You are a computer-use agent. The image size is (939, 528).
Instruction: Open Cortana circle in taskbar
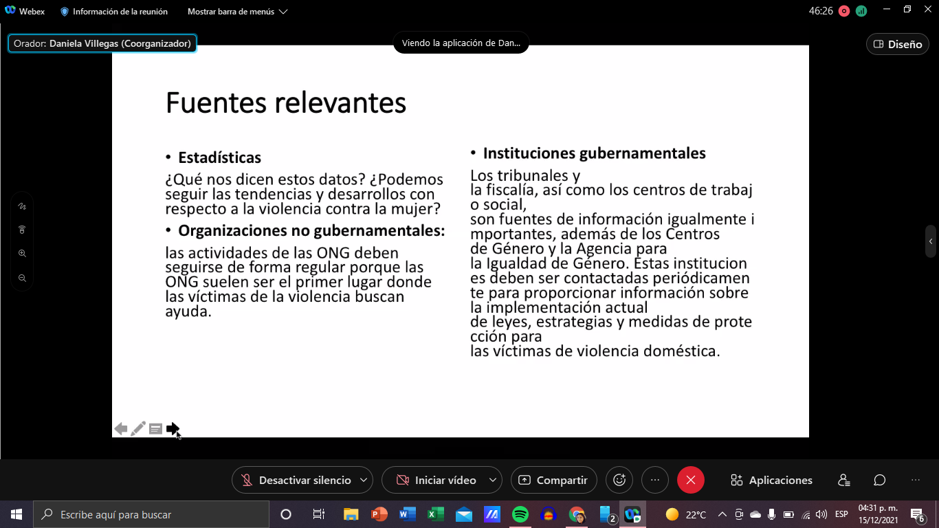coord(286,514)
